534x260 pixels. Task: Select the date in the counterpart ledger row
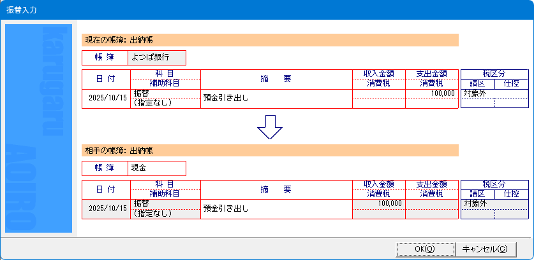click(x=107, y=209)
